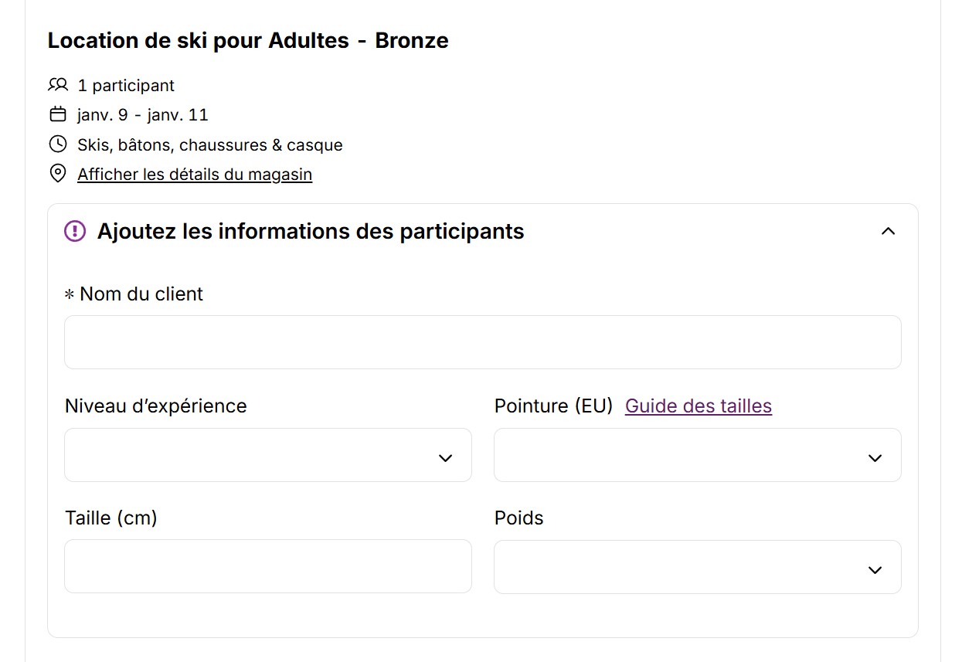The width and height of the screenshot is (962, 662).
Task: Focus the Nom du client field
Action: point(482,342)
